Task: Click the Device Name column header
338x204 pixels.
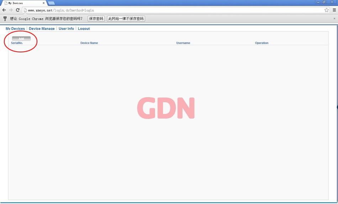Action: 89,43
